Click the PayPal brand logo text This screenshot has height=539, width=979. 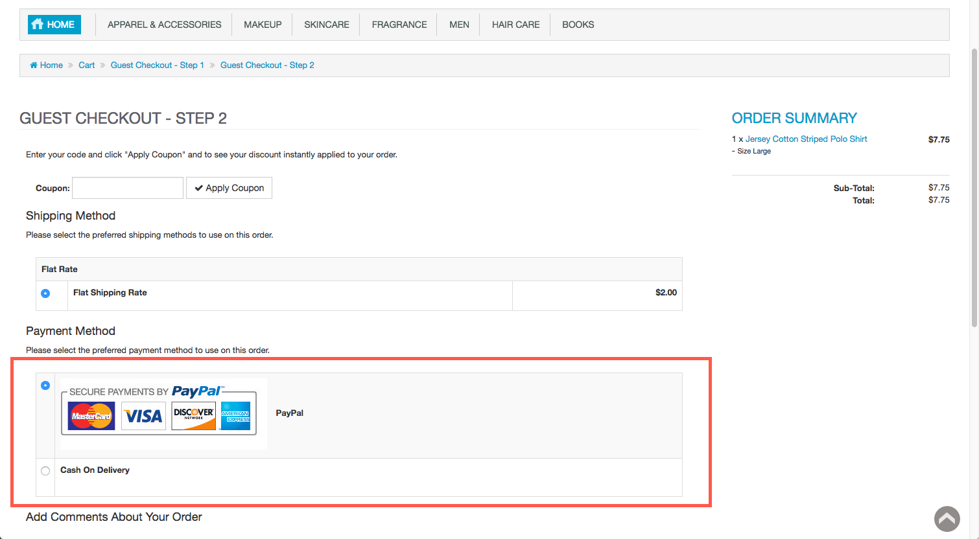click(x=197, y=391)
